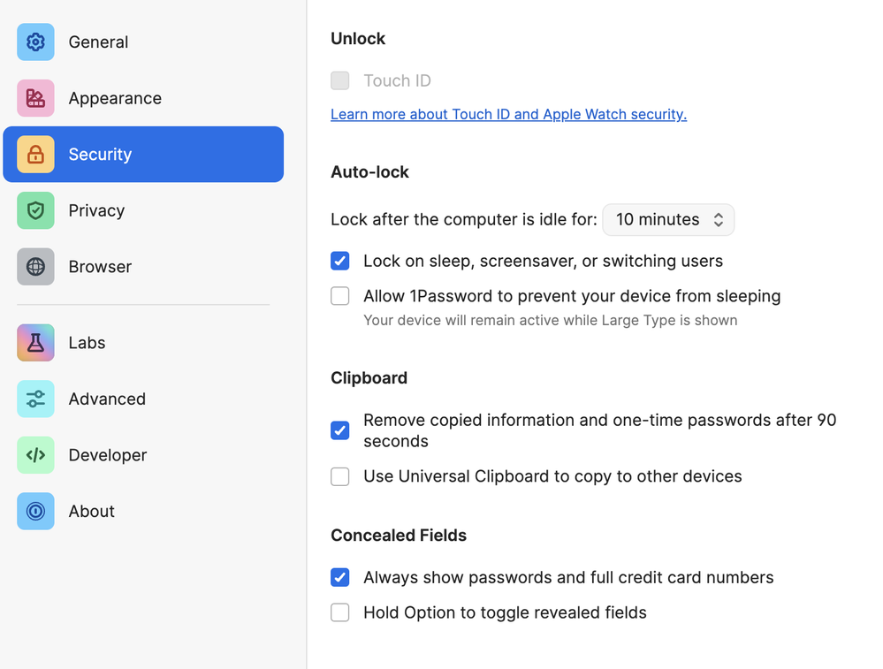Image resolution: width=883 pixels, height=669 pixels.
Task: Enable Use Universal Clipboard checkbox
Action: [340, 476]
